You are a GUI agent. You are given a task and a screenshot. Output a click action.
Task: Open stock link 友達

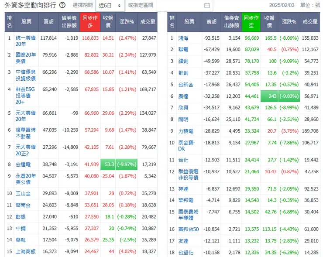(x=183, y=241)
